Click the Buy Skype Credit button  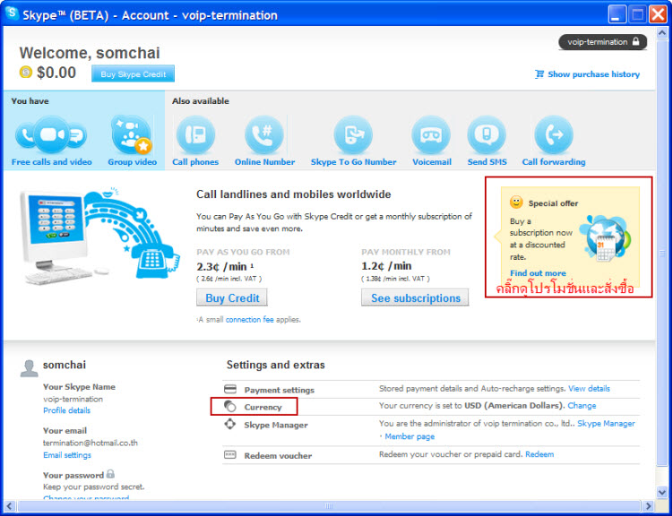point(133,73)
